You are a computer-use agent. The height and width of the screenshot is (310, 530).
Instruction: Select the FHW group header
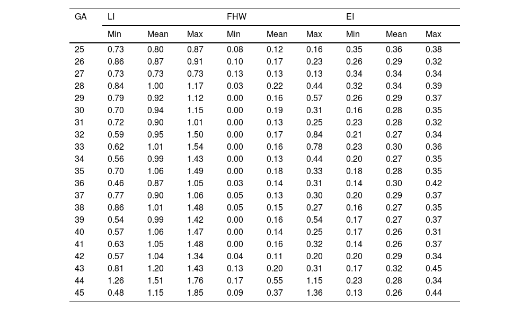tap(236, 17)
